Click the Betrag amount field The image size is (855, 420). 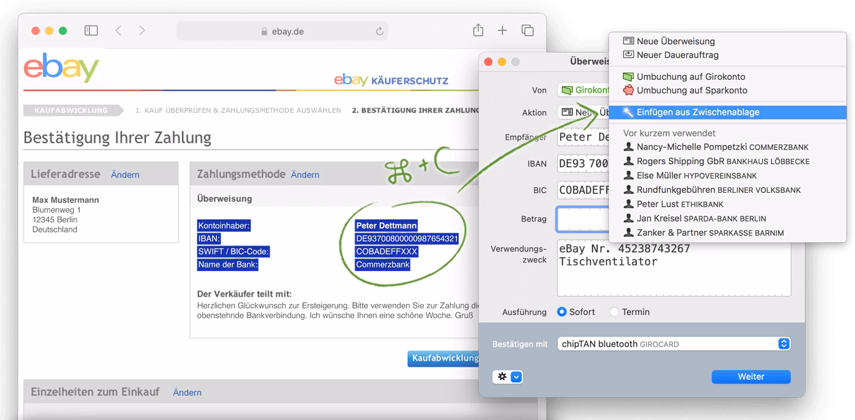pos(583,219)
